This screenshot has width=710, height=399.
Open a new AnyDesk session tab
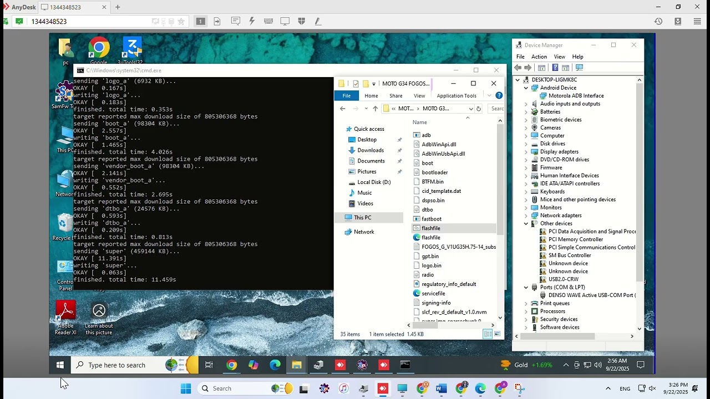click(x=118, y=7)
